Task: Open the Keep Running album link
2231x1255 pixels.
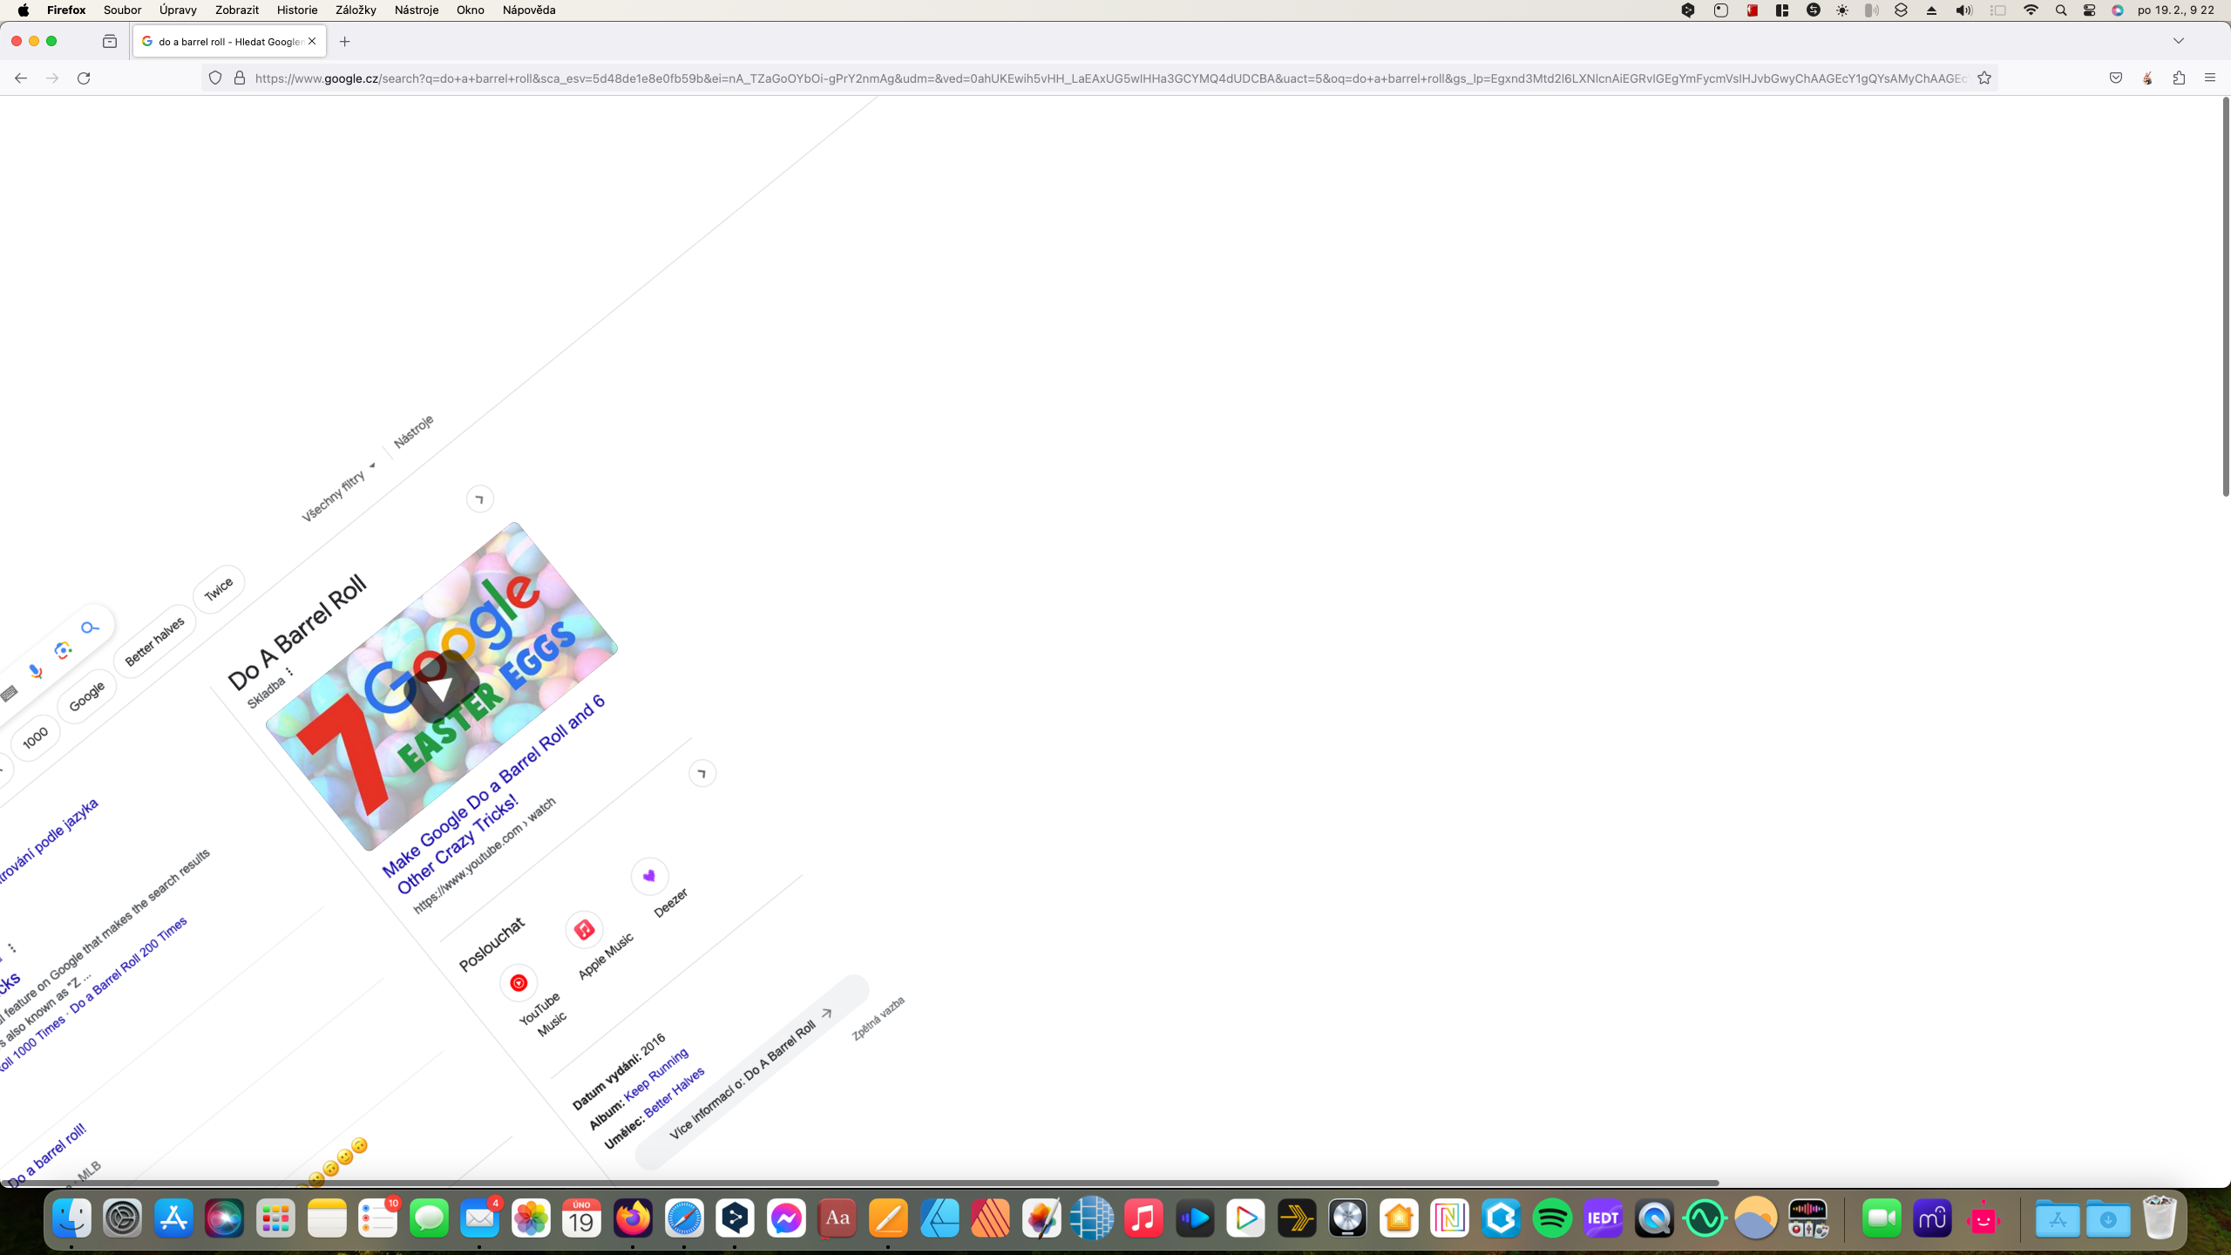Action: click(656, 1074)
